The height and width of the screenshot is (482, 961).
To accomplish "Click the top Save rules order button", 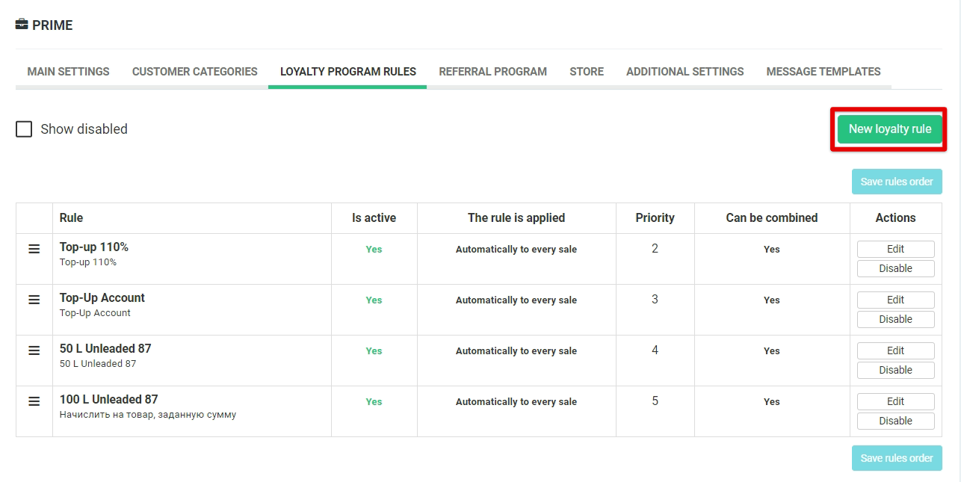I will click(896, 182).
